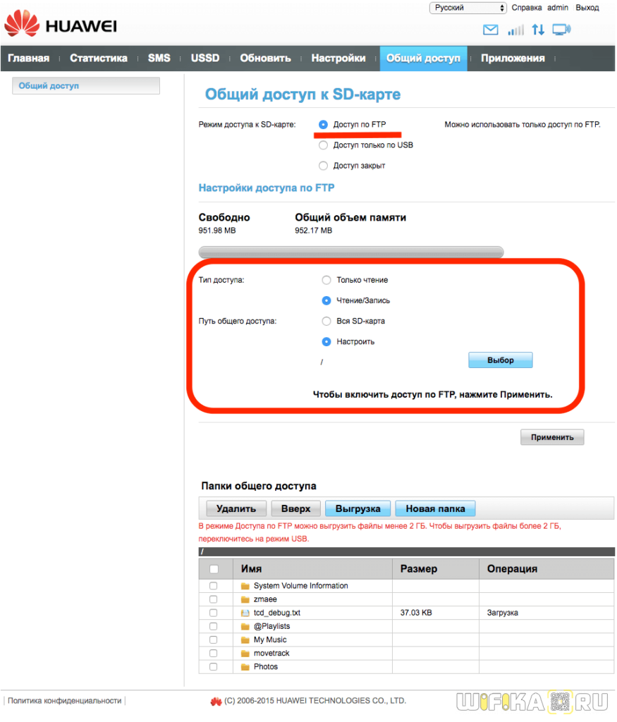
Task: Click the connected devices monitor icon
Action: tap(561, 30)
